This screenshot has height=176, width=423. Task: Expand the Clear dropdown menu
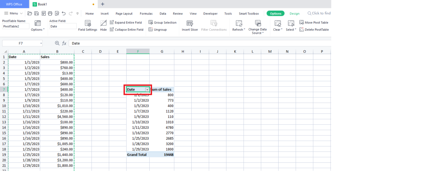pos(282,30)
